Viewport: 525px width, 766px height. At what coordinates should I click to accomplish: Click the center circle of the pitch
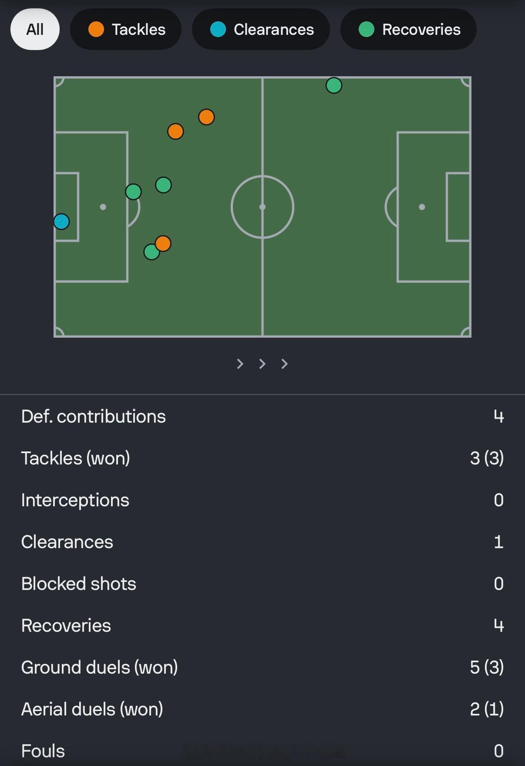pyautogui.click(x=262, y=207)
